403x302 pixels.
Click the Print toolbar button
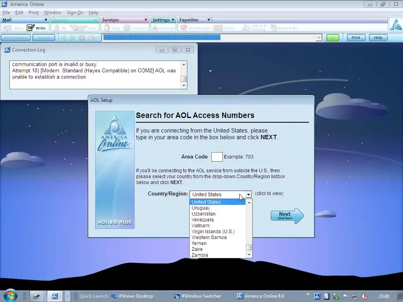pyautogui.click(x=356, y=38)
